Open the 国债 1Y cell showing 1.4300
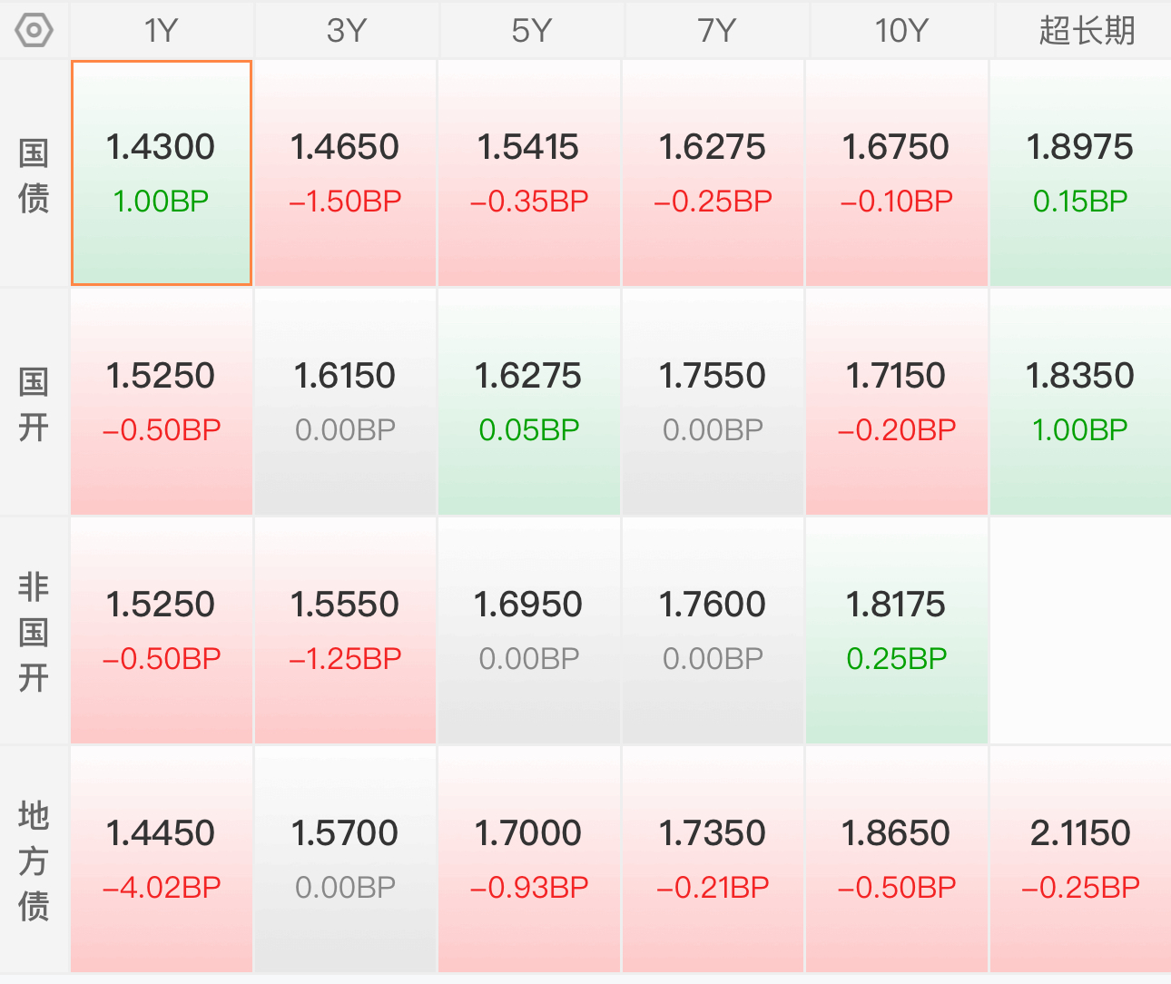The width and height of the screenshot is (1171, 984). [x=162, y=173]
